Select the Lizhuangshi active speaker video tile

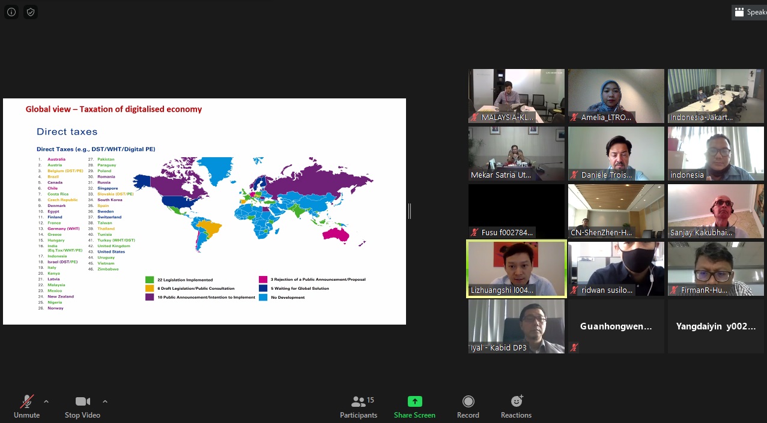click(517, 269)
